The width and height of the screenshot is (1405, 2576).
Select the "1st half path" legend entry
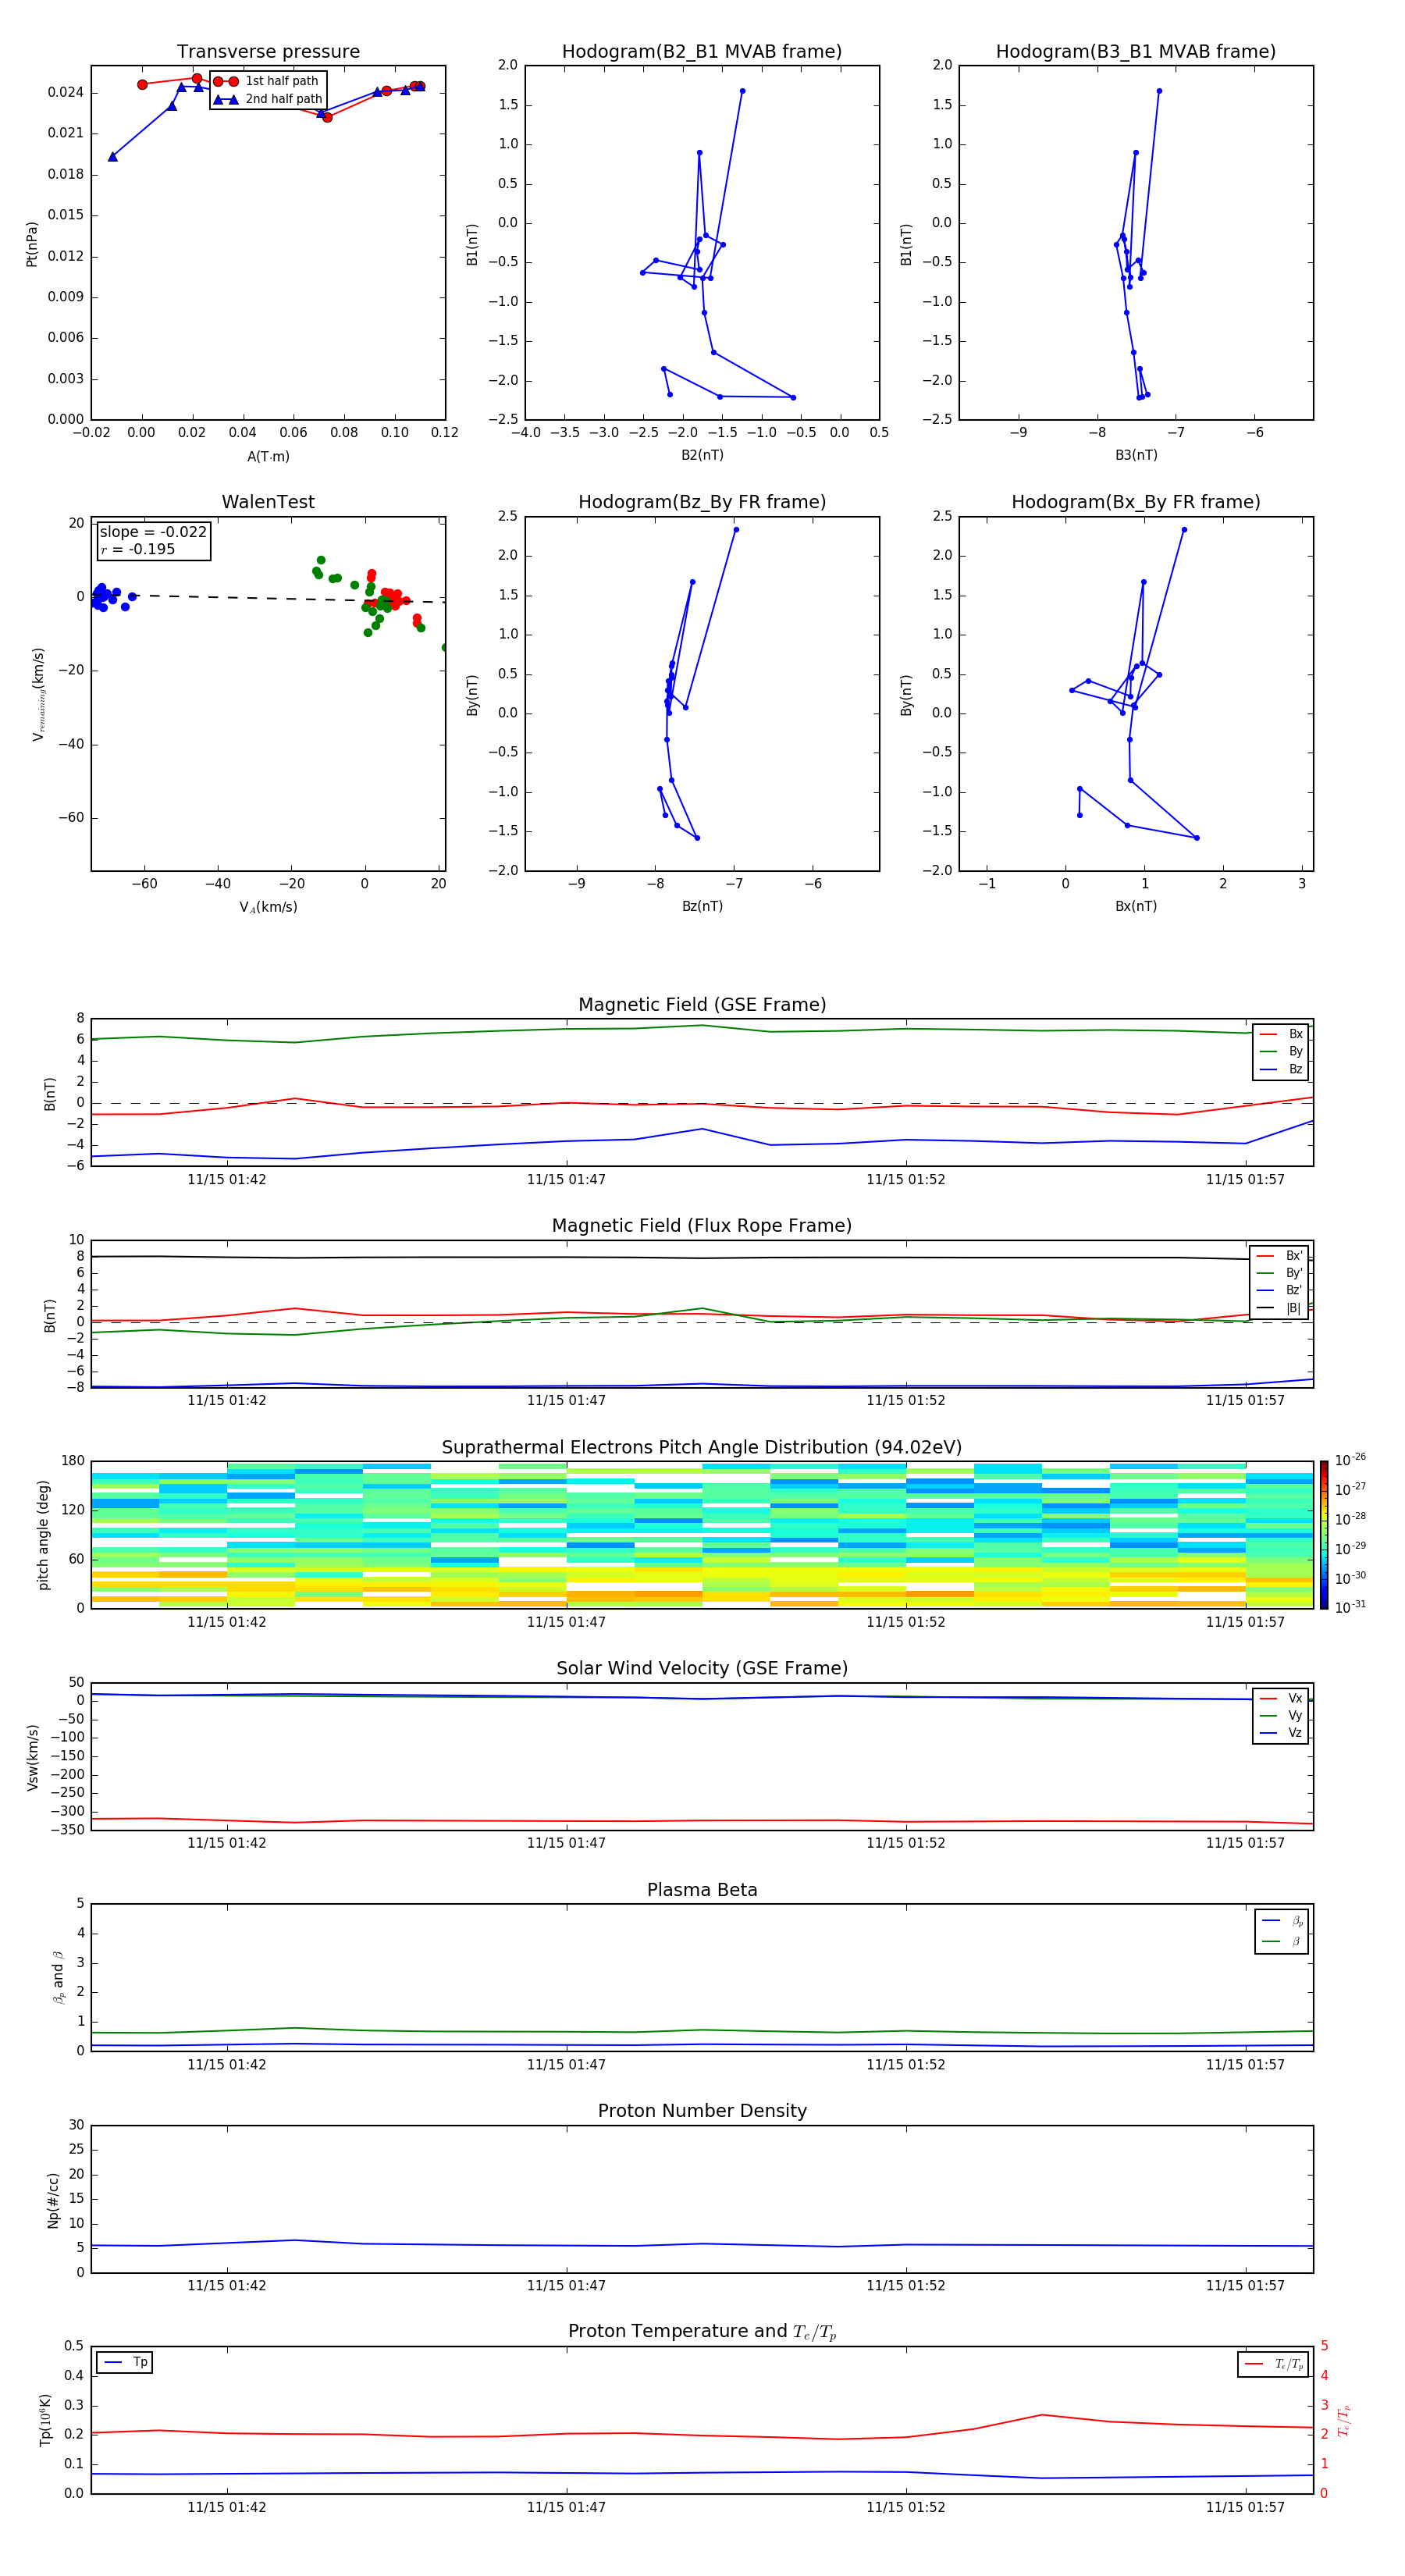point(266,81)
